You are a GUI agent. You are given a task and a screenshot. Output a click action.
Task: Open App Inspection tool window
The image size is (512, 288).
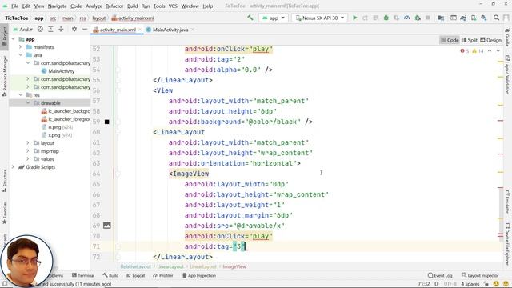(x=199, y=275)
